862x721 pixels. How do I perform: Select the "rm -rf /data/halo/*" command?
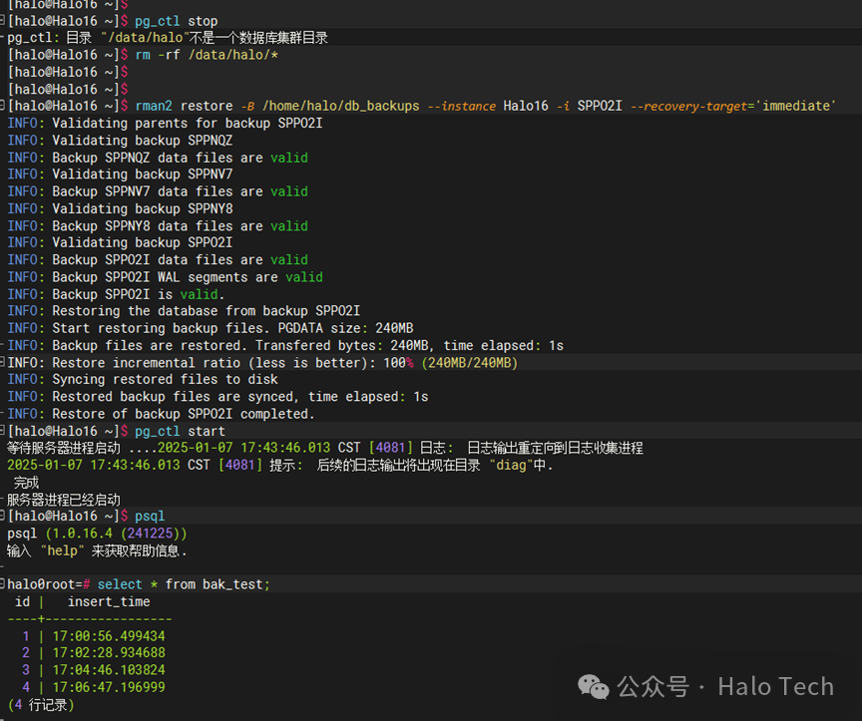207,55
